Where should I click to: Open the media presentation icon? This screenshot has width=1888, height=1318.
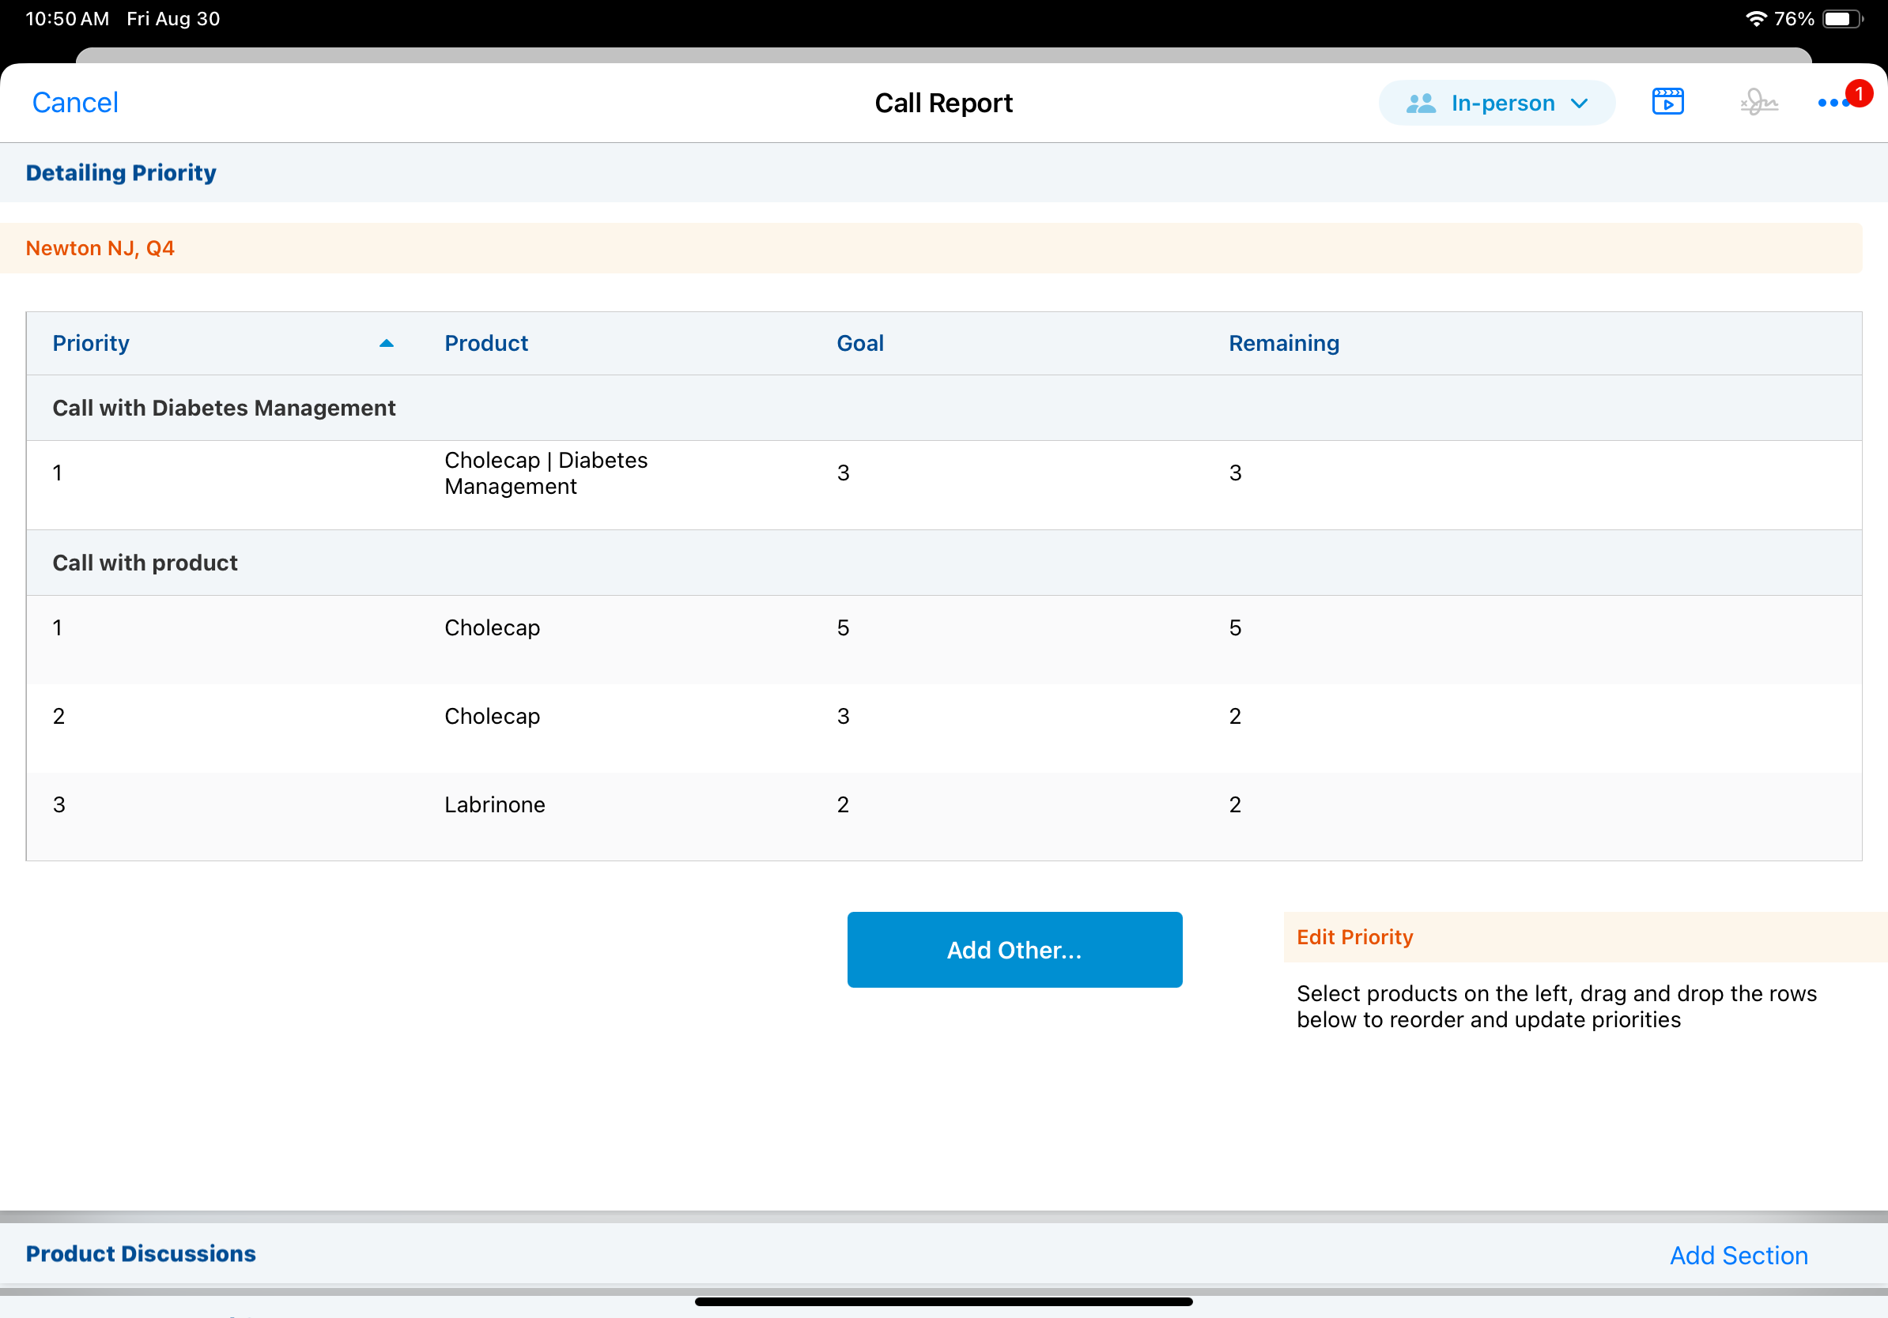pyautogui.click(x=1667, y=102)
